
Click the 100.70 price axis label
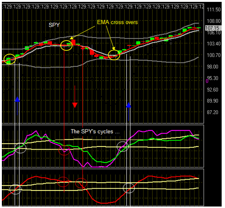(214, 55)
